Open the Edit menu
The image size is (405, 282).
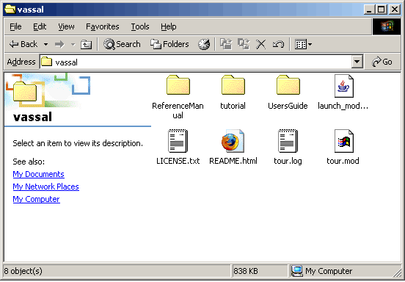tap(40, 26)
